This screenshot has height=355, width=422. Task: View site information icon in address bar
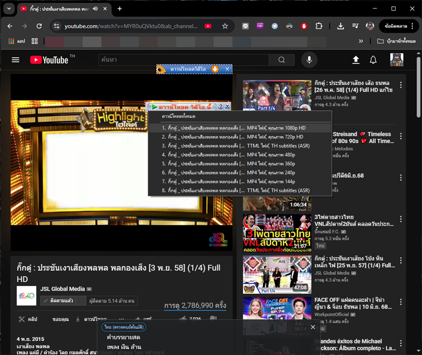56,26
